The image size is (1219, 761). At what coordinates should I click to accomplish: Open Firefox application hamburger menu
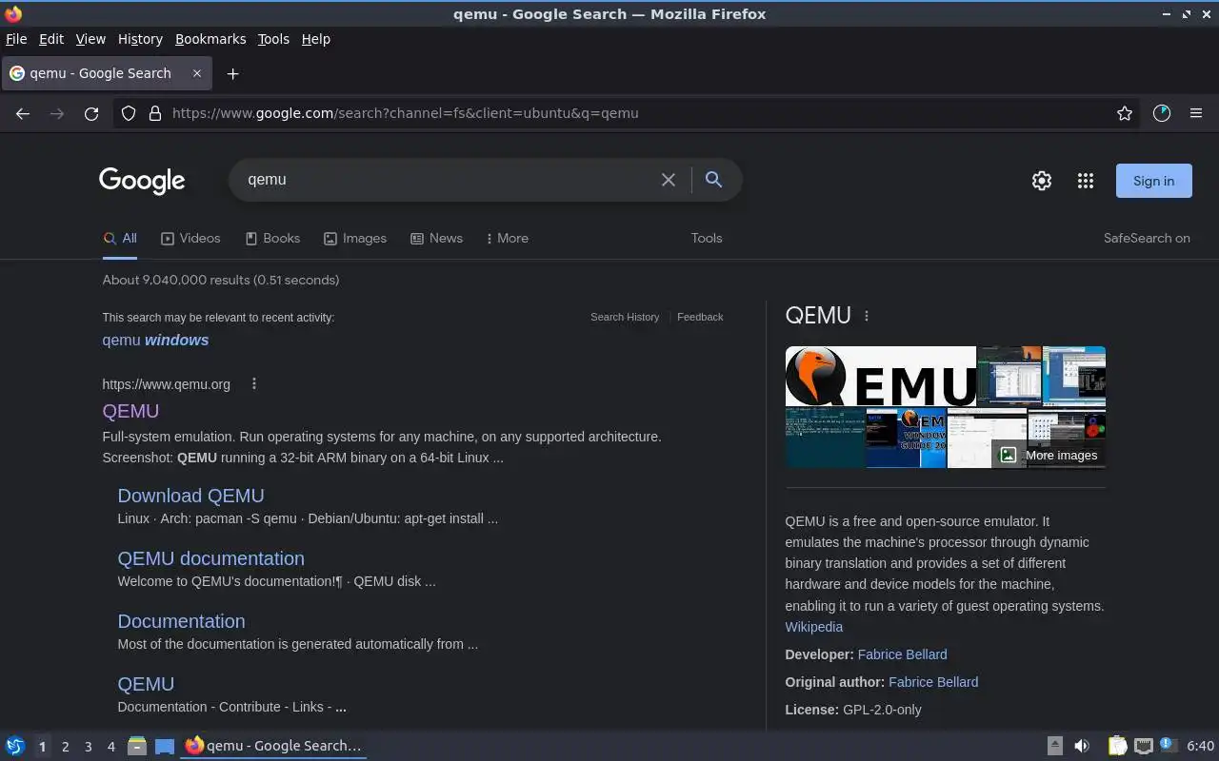click(x=1196, y=113)
